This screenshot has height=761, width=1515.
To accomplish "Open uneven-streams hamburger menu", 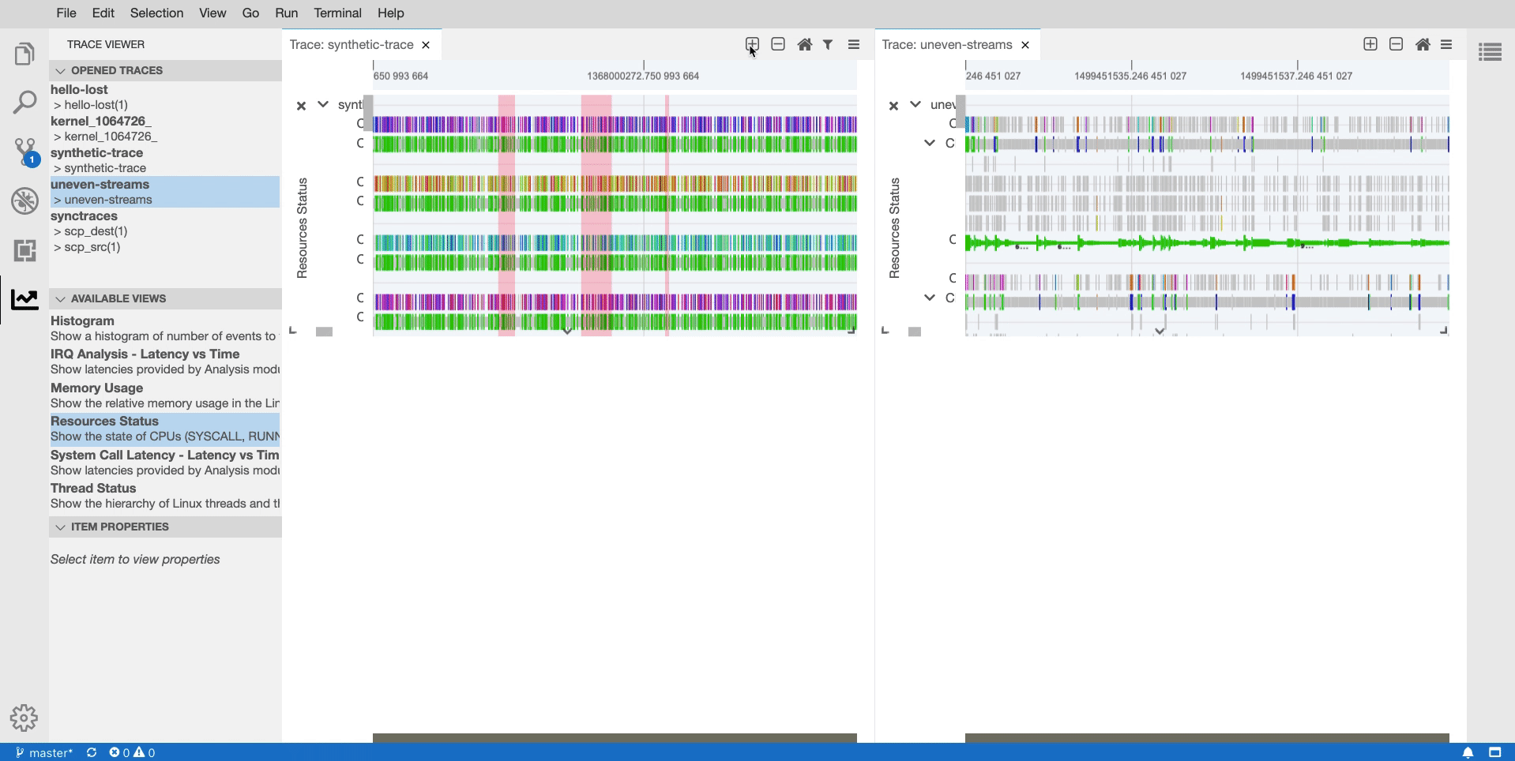I will (1446, 44).
